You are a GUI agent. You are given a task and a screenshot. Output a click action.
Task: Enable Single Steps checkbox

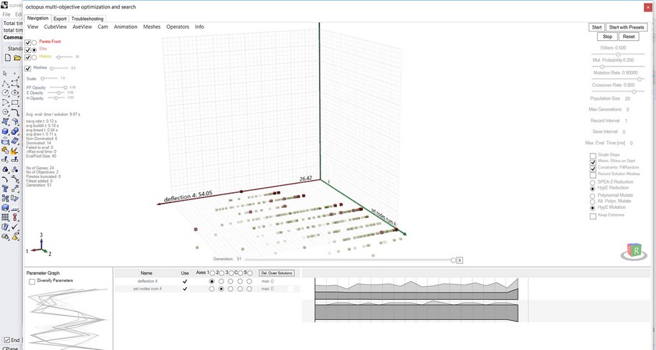tap(593, 156)
